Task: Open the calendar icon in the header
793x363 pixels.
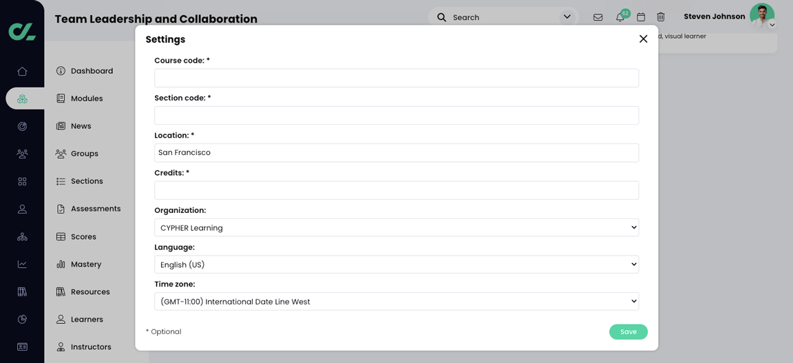Action: [641, 17]
